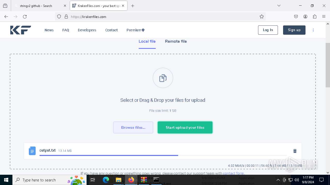Open the Windows Start menu

(x=6, y=180)
